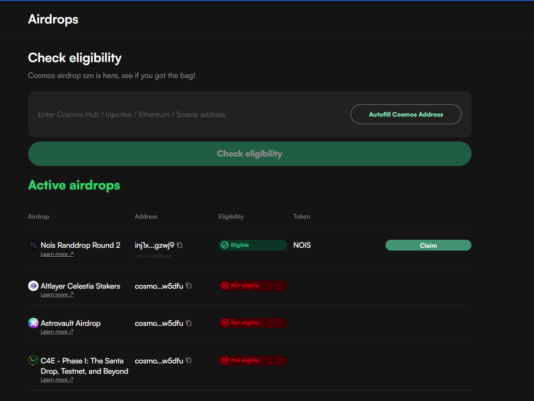
Task: Focus the Cosmos Hub address input field
Action: tap(191, 115)
